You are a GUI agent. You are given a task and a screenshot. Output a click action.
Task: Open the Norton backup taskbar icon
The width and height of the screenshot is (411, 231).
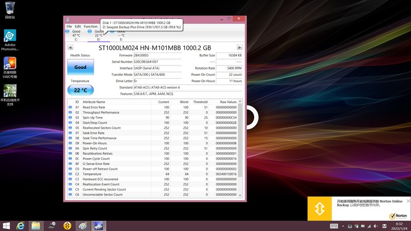67,226
